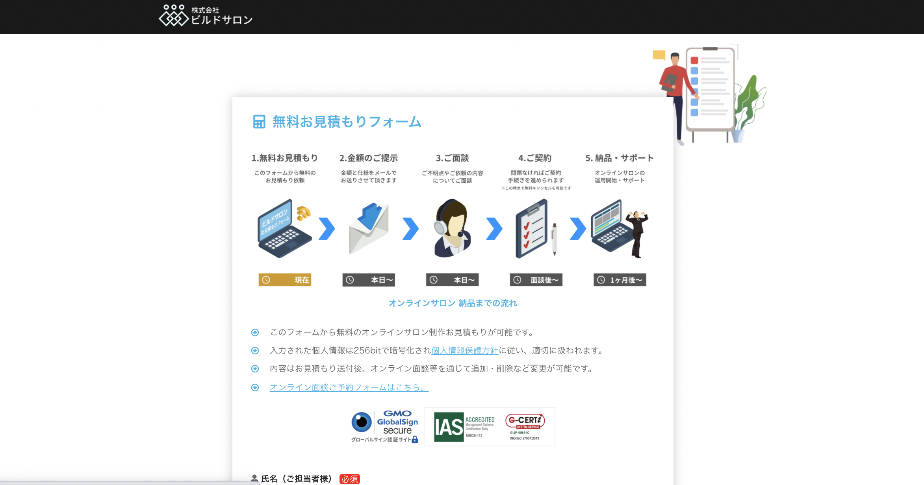Click the blue arrow between steps 1 and 2

click(326, 228)
